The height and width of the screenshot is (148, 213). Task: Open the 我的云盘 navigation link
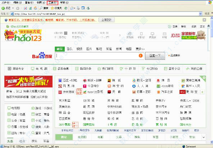194,69
